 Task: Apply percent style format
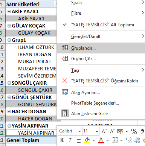(134, 131)
